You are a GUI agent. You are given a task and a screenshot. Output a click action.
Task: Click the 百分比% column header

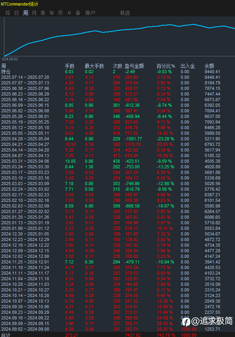coord(166,66)
